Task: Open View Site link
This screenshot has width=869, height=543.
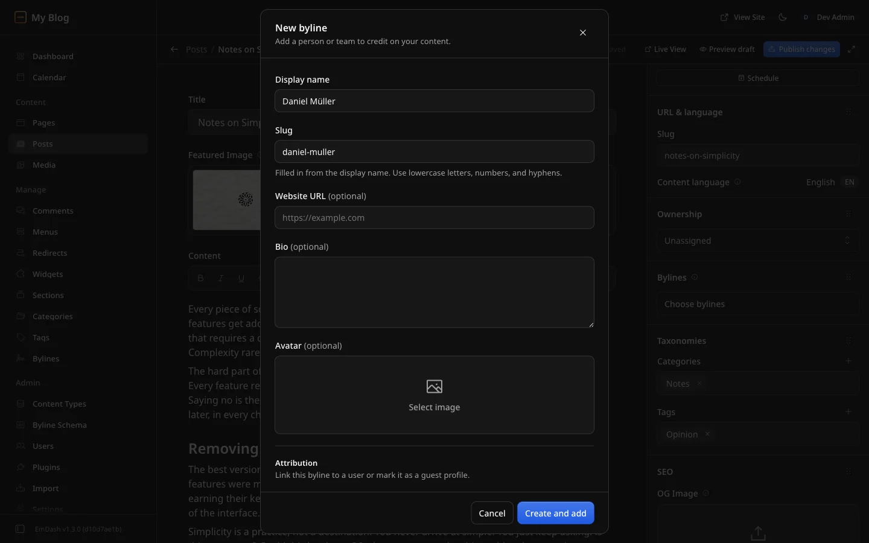Action: [743, 17]
